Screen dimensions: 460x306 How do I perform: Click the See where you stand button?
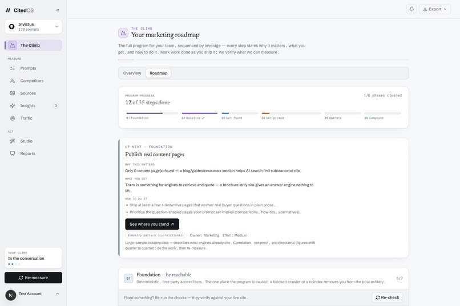(x=152, y=224)
